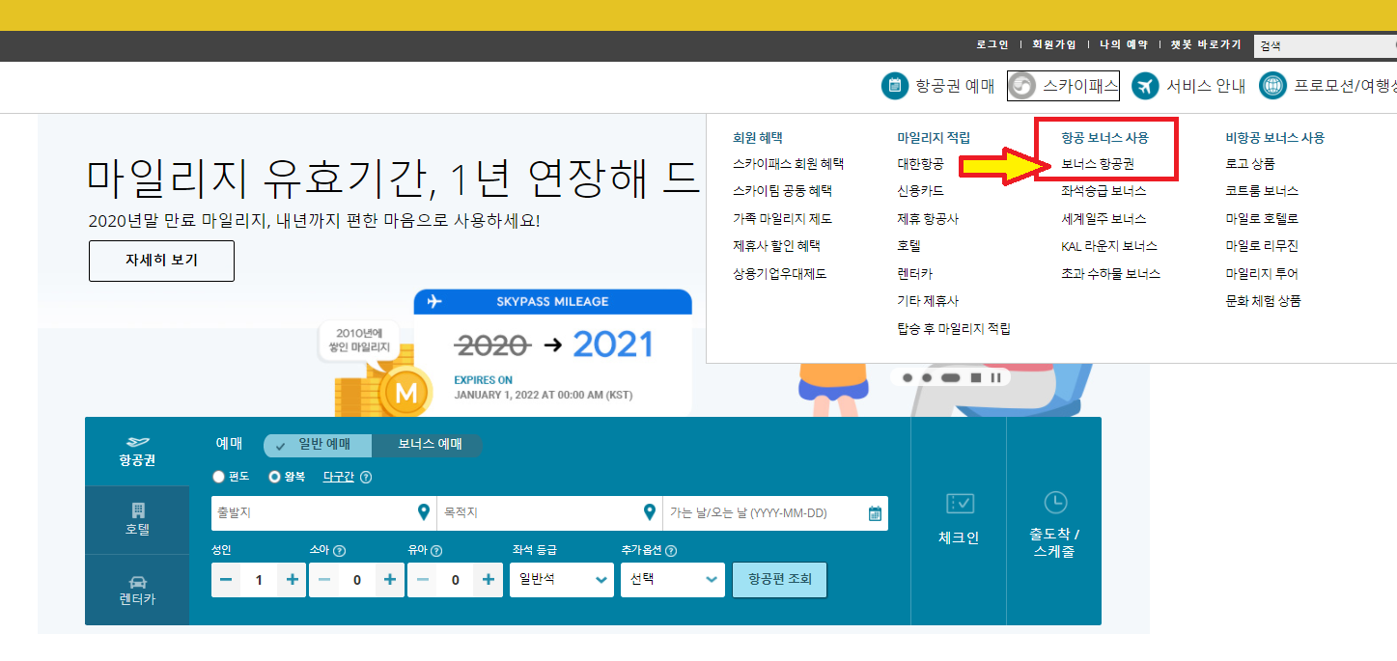Click into the 출발지 input field
This screenshot has width=1397, height=661.
pos(323,512)
